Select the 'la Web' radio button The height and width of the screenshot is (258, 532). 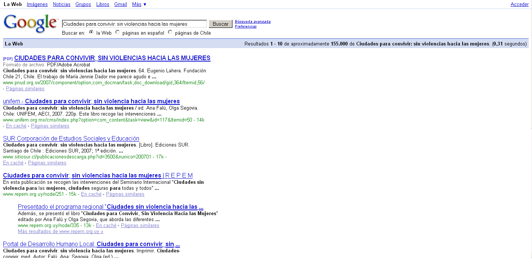click(x=91, y=32)
